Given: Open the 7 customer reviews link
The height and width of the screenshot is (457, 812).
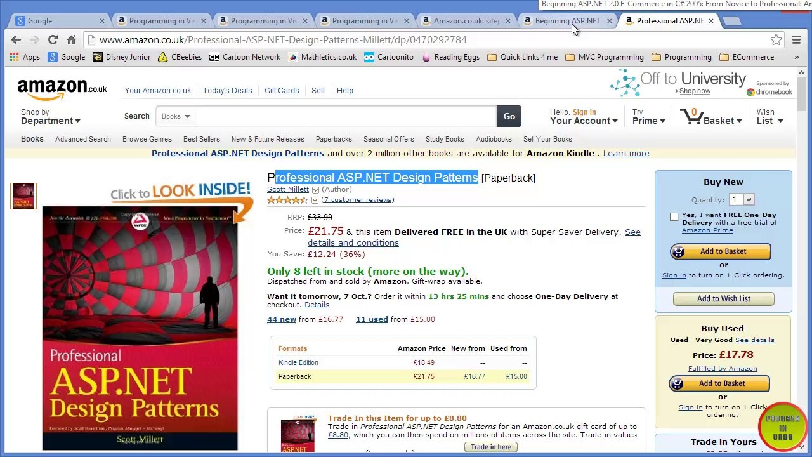Looking at the screenshot, I should point(358,200).
